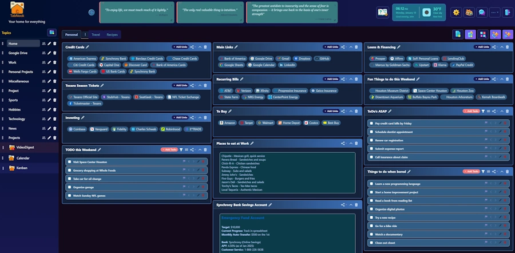The width and height of the screenshot is (515, 253).
Task: Select the Personal tab
Action: [x=72, y=34]
